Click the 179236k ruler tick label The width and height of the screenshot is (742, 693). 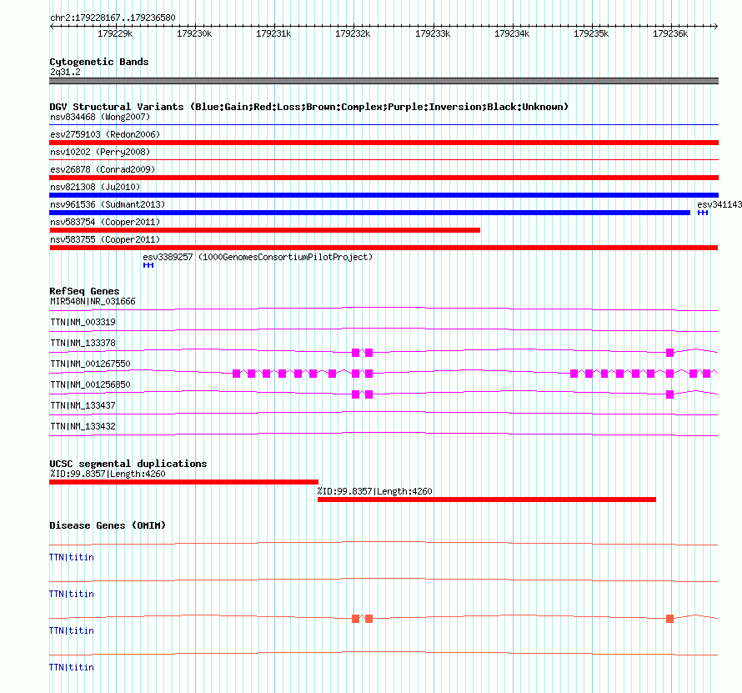coord(670,33)
